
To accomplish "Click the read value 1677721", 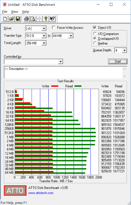I will [x=119, y=171].
